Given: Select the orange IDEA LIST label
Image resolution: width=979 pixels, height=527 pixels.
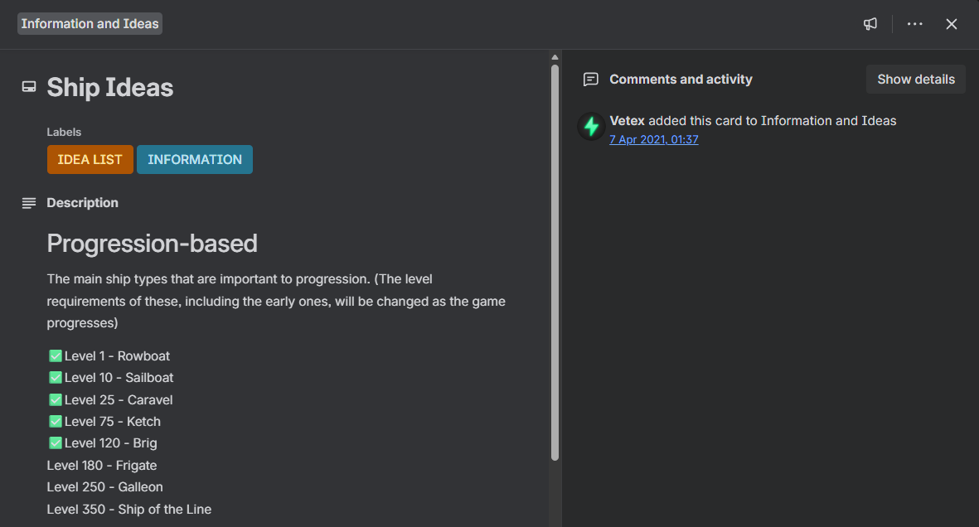Looking at the screenshot, I should [90, 160].
